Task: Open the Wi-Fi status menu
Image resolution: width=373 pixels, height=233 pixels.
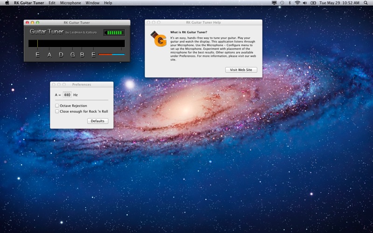Action: tap(297, 3)
